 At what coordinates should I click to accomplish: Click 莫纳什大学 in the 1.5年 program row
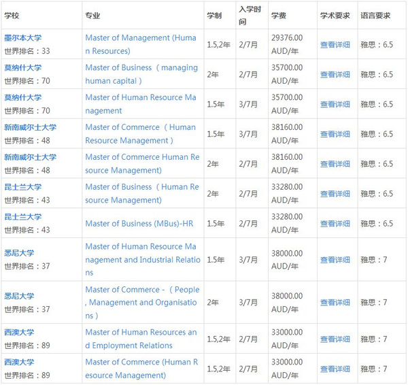pos(23,97)
